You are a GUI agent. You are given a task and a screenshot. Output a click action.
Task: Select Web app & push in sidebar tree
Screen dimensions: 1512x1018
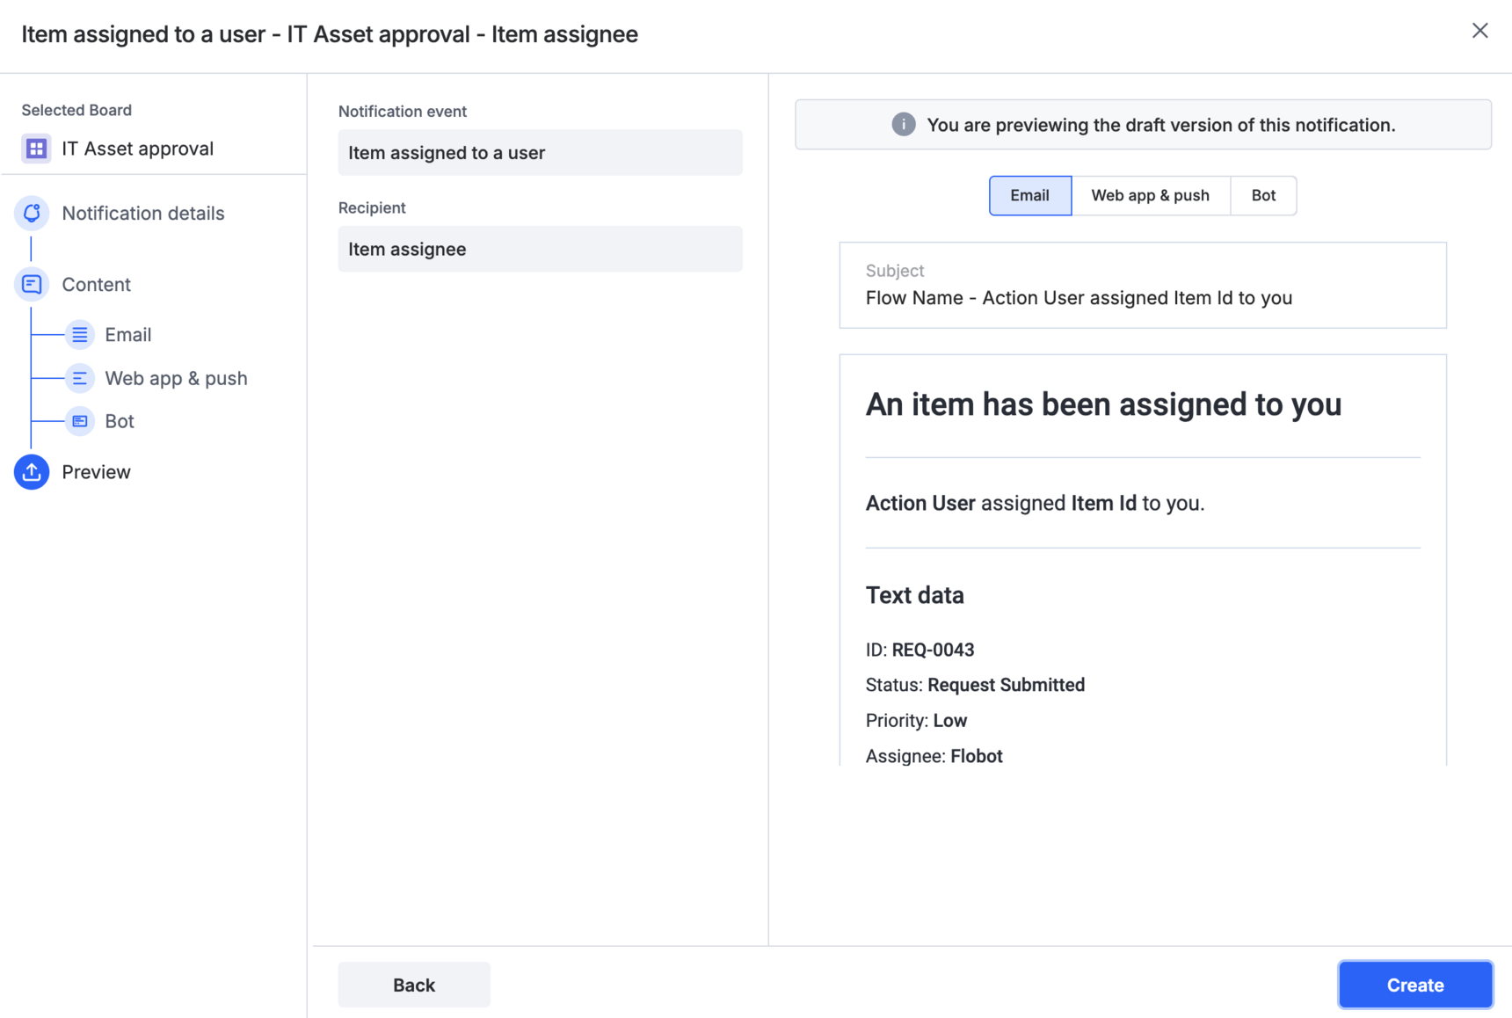(176, 378)
